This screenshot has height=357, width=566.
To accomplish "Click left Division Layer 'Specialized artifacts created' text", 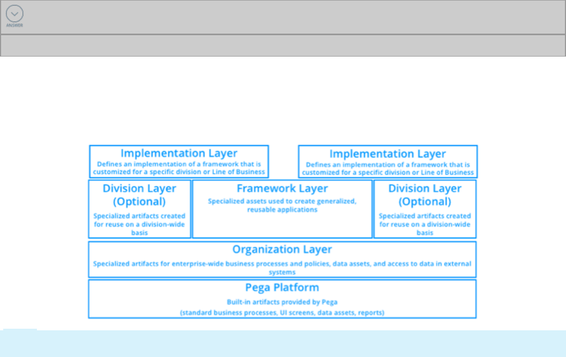I will click(x=139, y=224).
